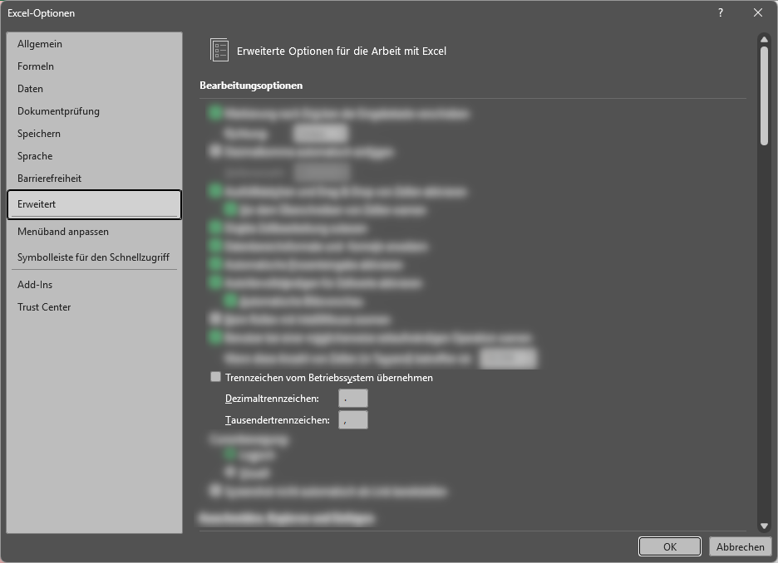Enable Trennzeichen vom Betriebssystem übernehmen checkbox
778x563 pixels.
(215, 377)
